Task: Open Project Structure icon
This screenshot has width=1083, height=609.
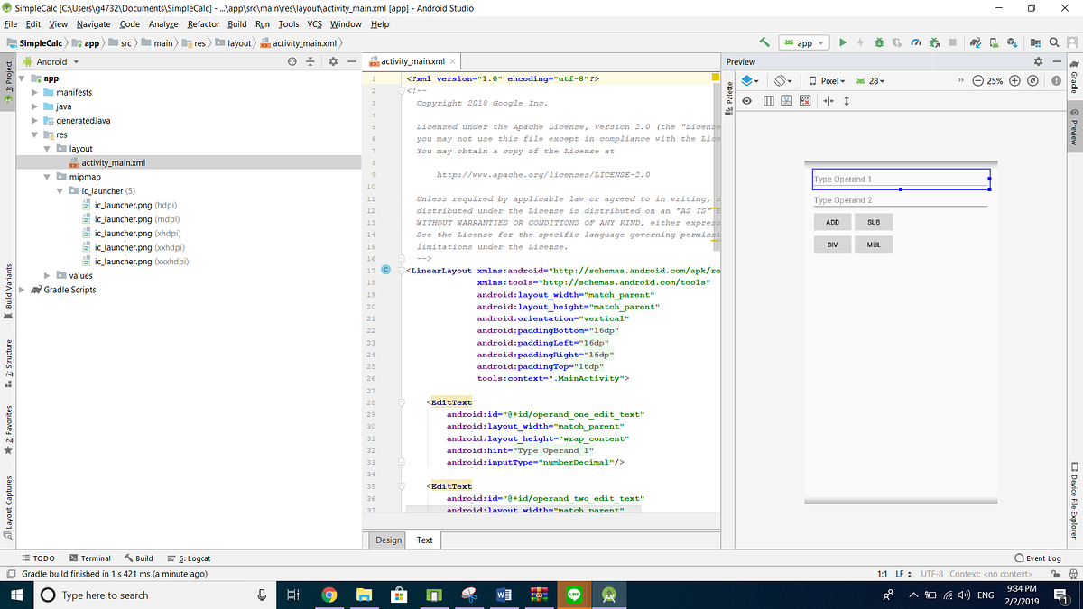Action: [x=1035, y=42]
